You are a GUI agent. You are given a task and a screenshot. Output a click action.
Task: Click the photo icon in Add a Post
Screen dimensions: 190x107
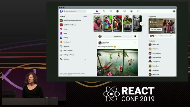pos(135,36)
